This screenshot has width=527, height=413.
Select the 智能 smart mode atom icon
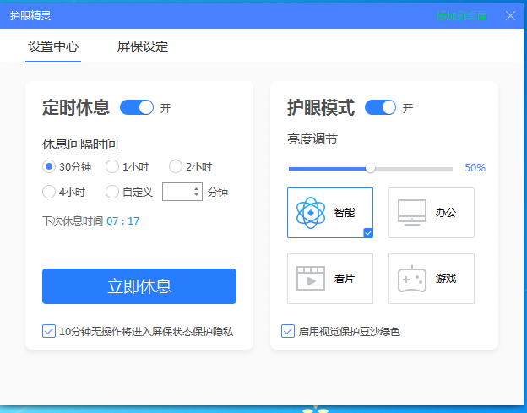pyautogui.click(x=311, y=213)
